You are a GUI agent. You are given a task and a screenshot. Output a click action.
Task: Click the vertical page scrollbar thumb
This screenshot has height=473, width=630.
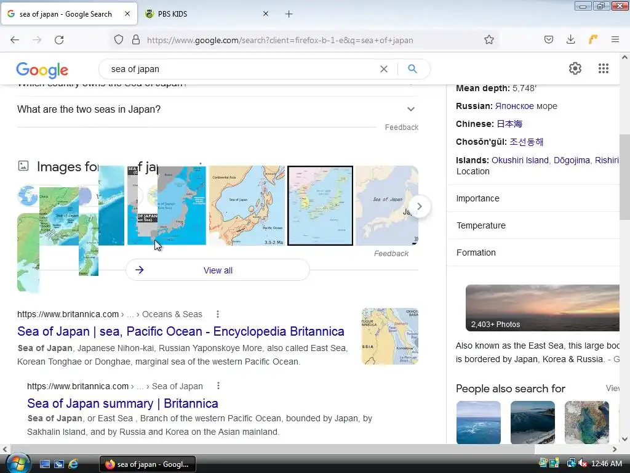point(624,177)
